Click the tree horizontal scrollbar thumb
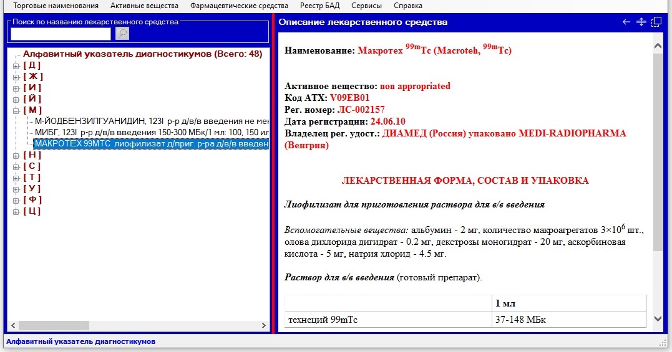The height and width of the screenshot is (352, 672). pyautogui.click(x=54, y=325)
